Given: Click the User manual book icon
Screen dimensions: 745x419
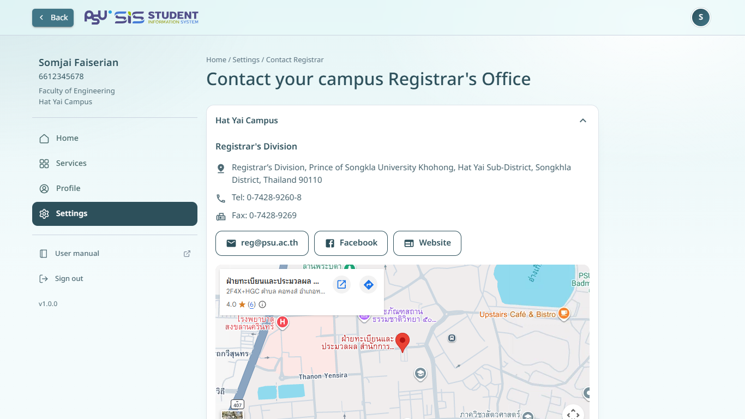Looking at the screenshot, I should 44,254.
